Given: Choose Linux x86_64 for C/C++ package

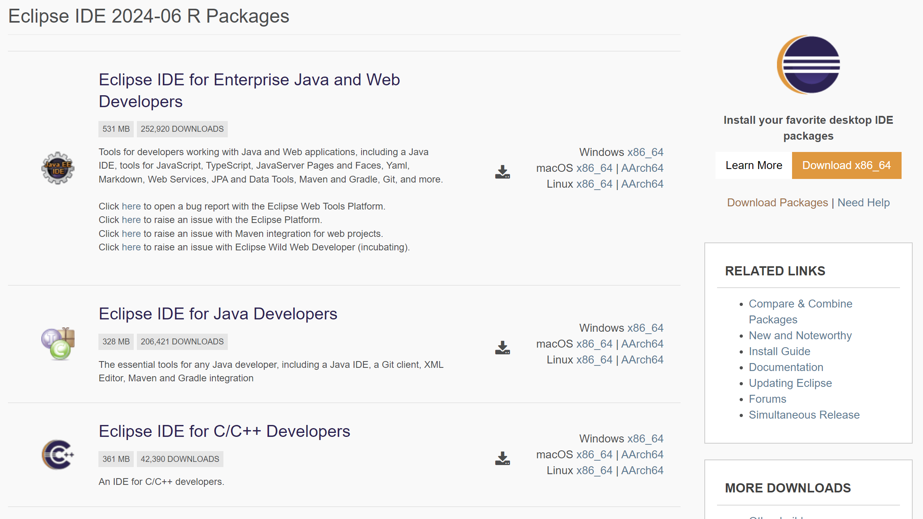Looking at the screenshot, I should pos(594,471).
